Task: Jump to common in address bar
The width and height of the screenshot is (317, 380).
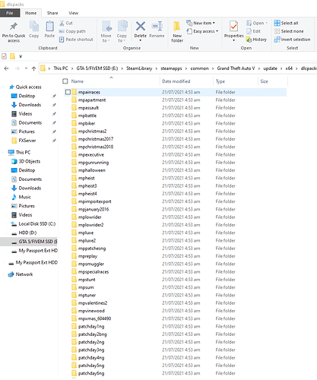Action: tap(199, 68)
